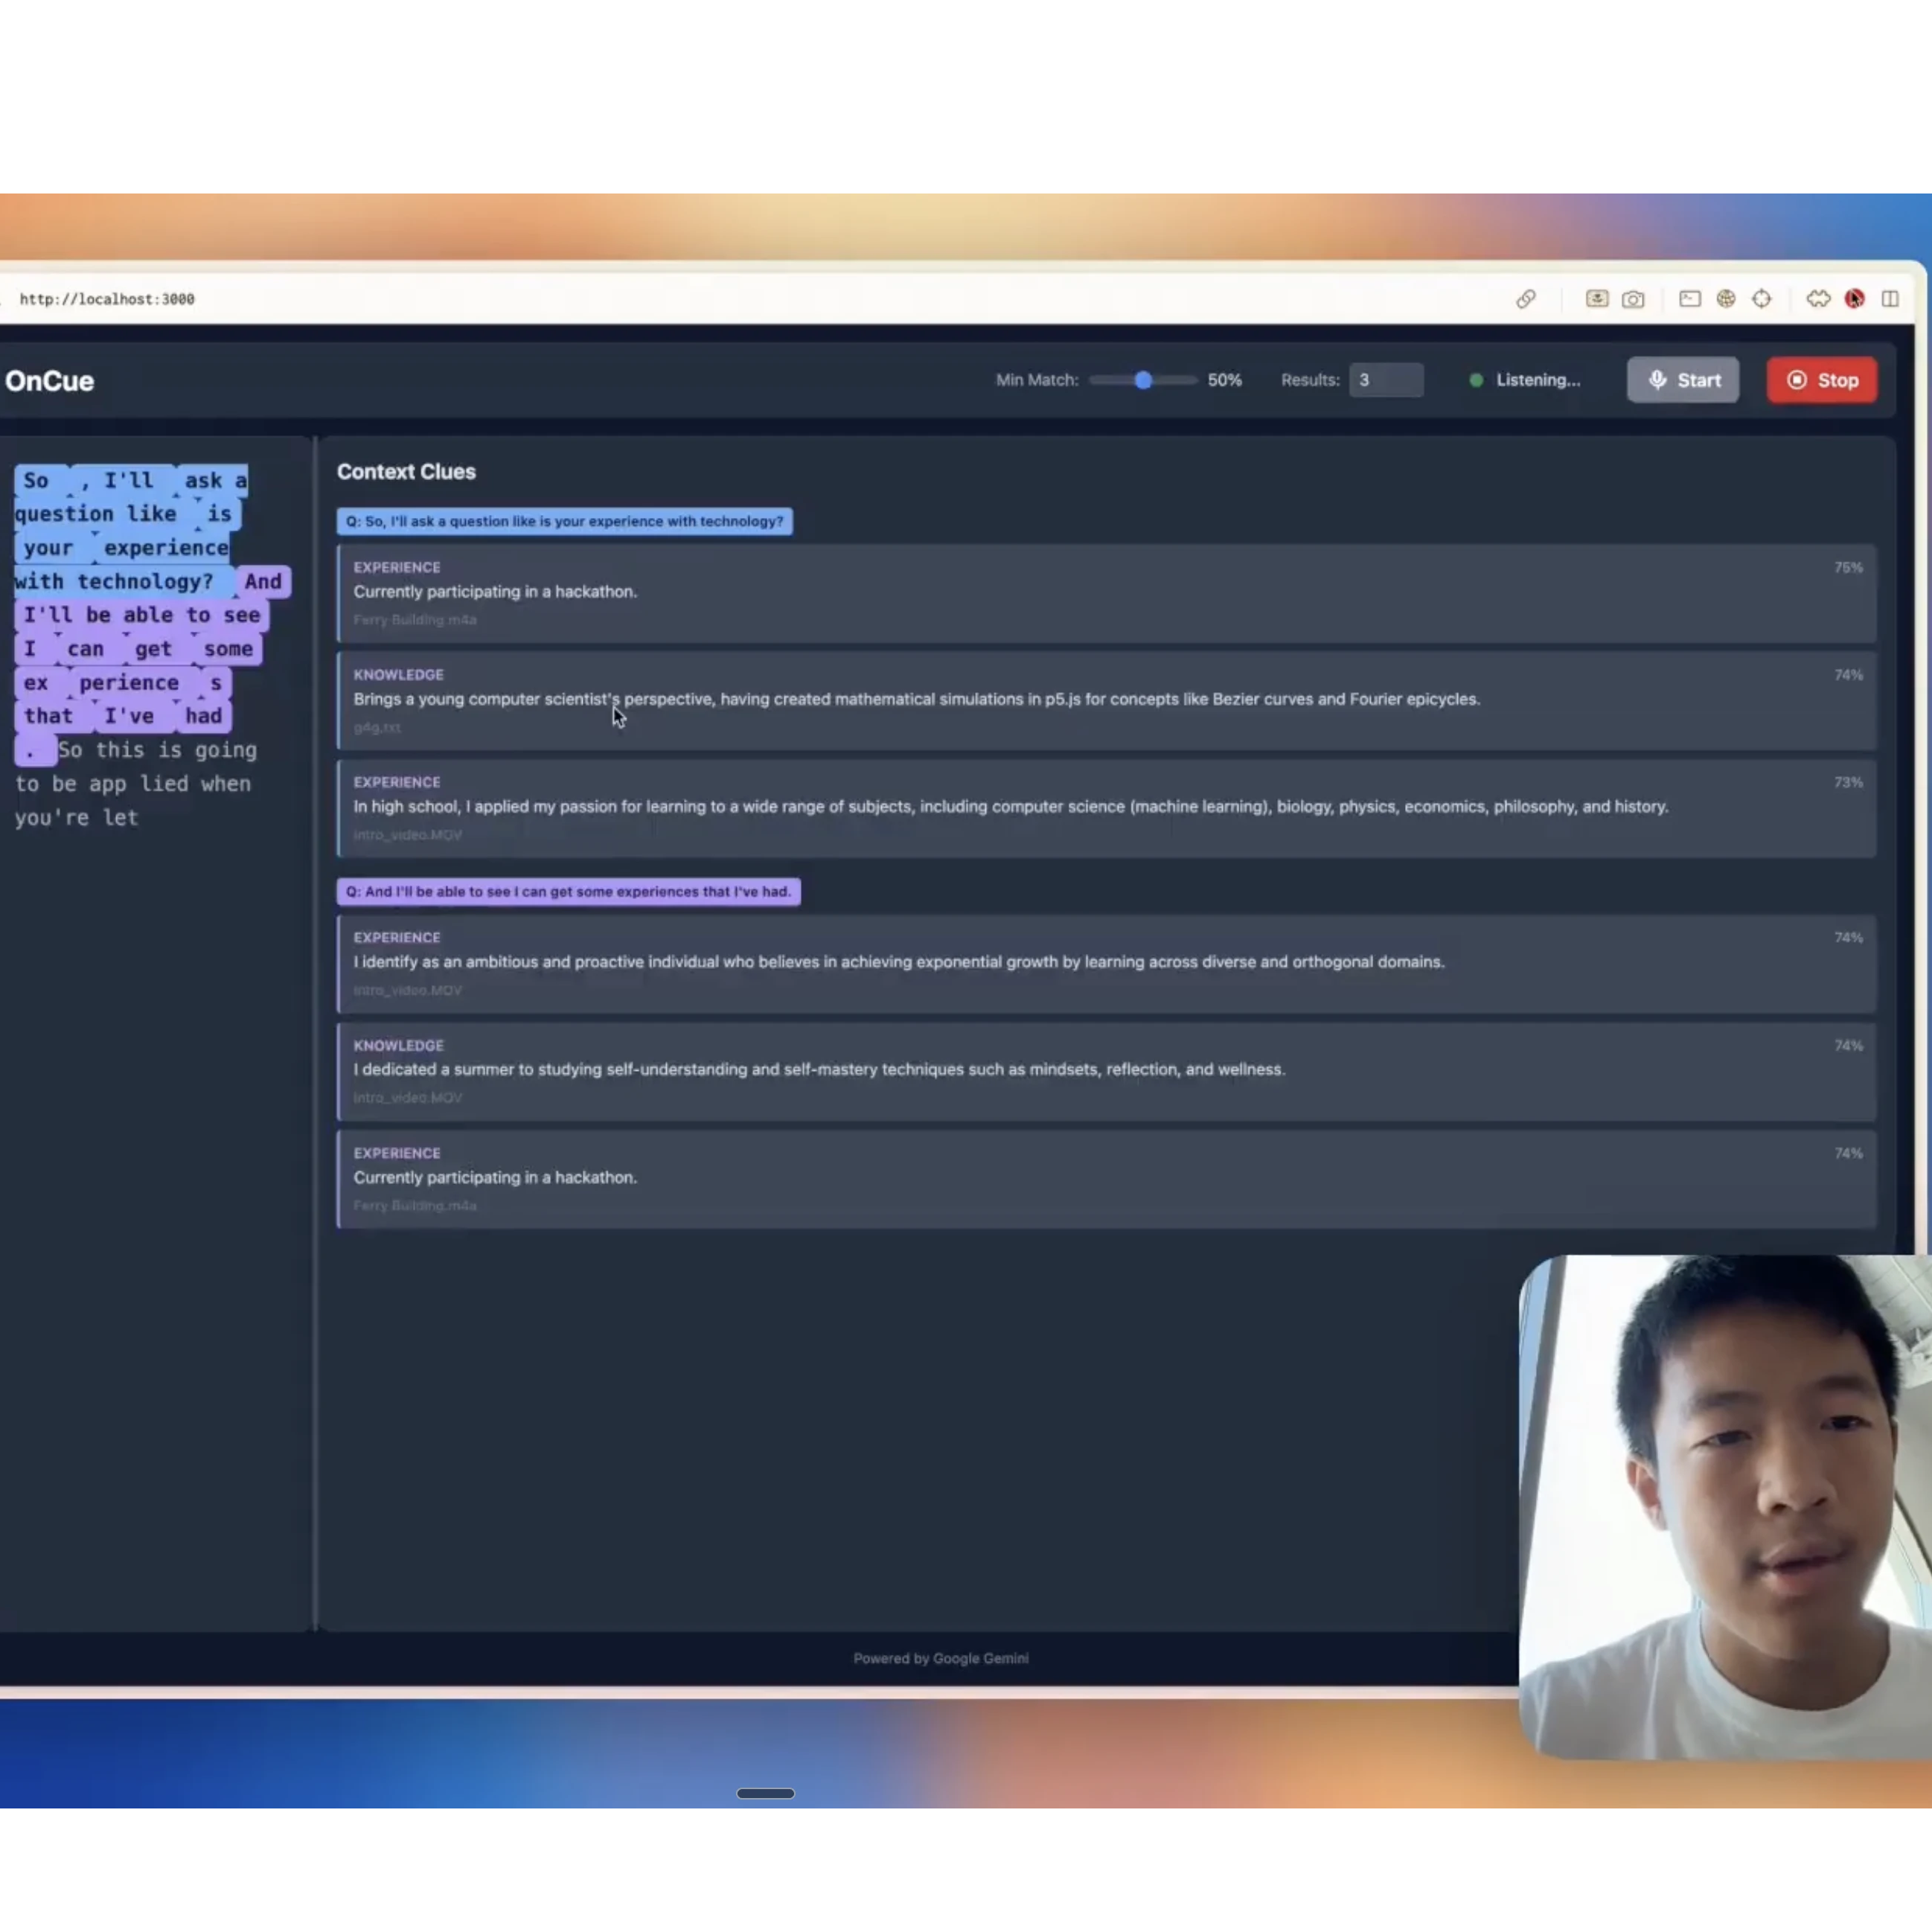Click the localhost:3000 address bar

tap(107, 299)
